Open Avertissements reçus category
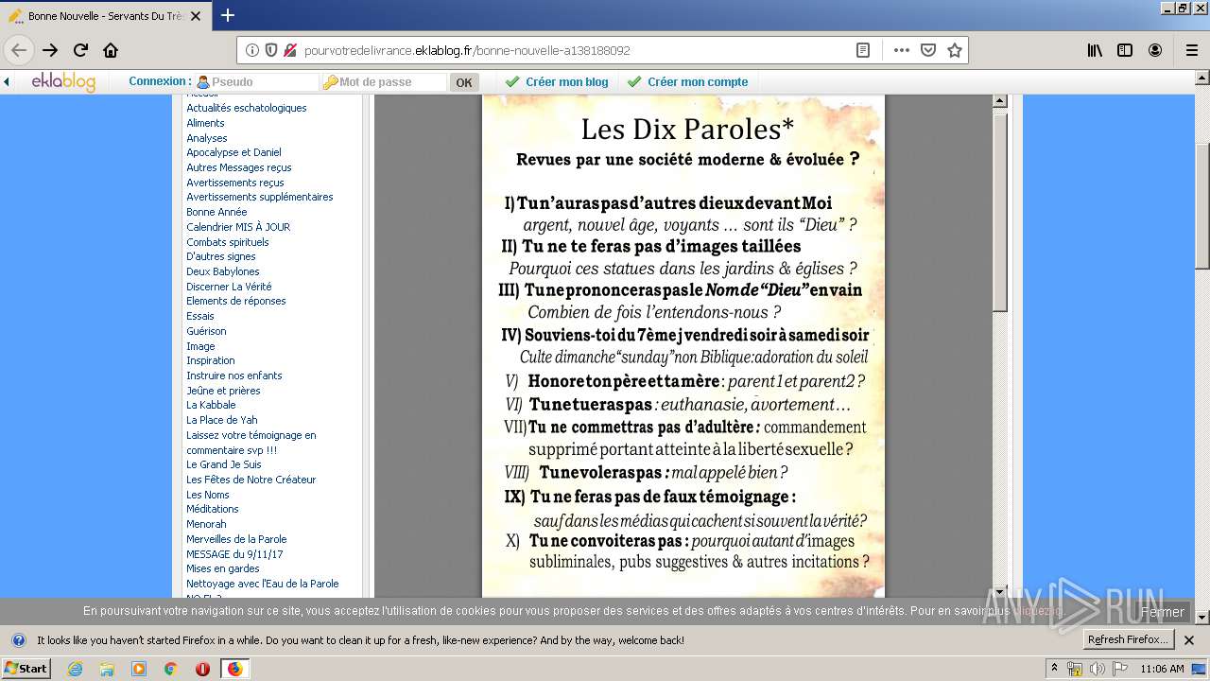Viewport: 1210px width, 681px height. point(234,183)
